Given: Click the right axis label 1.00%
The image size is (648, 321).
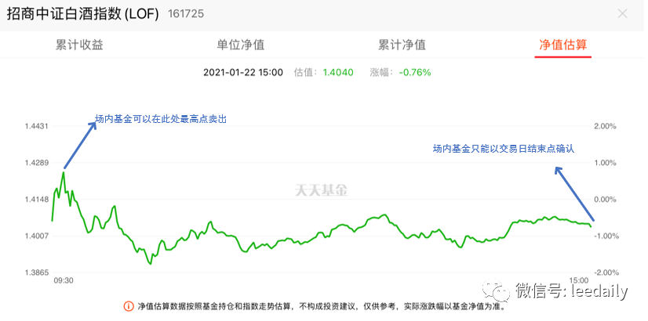Looking at the screenshot, I should [x=606, y=163].
